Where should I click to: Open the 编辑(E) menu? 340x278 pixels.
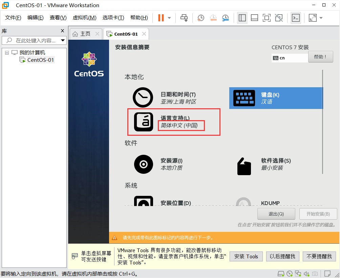[35, 18]
